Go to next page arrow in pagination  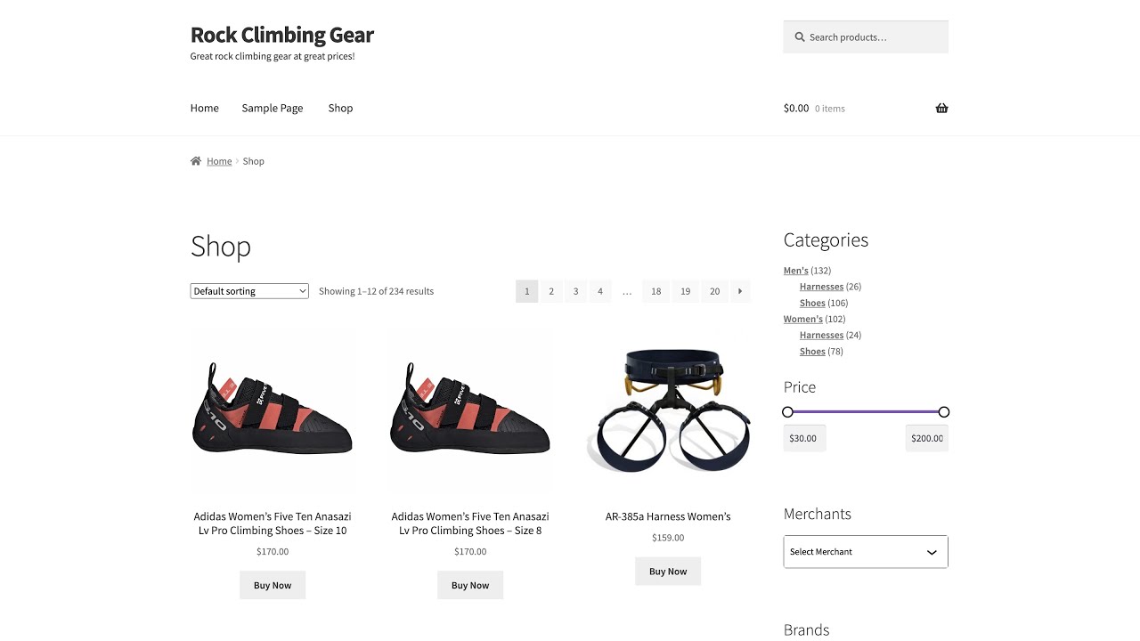[x=740, y=291]
